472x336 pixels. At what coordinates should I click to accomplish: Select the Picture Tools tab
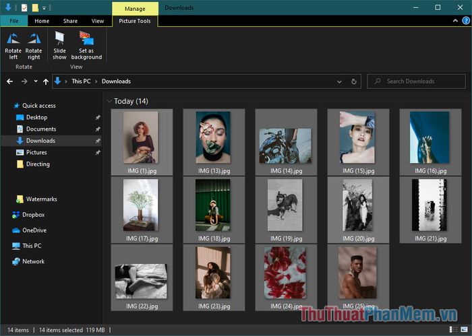[x=135, y=21]
